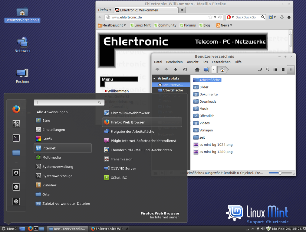
Task: Click the Menü button on the panel
Action: point(9,229)
